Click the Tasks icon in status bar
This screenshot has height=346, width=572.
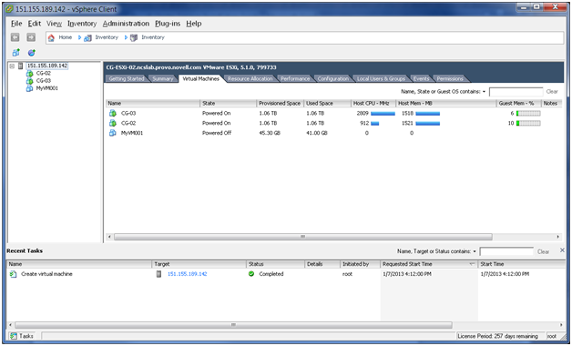[x=14, y=336]
